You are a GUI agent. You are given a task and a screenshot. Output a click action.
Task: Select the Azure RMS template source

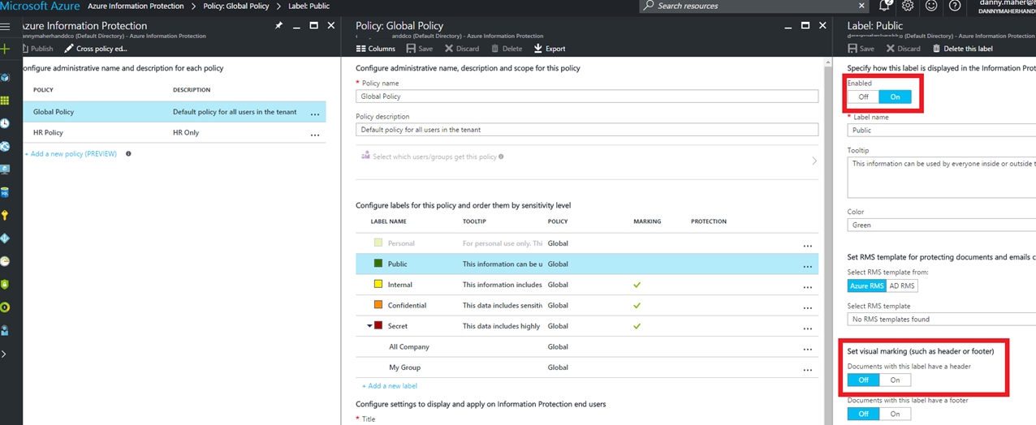pos(866,285)
